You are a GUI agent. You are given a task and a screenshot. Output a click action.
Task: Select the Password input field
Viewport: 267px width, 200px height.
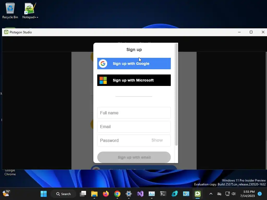[134, 140]
